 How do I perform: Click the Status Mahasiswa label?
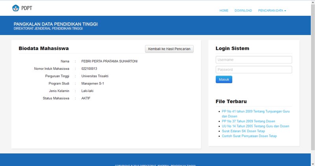56,98
